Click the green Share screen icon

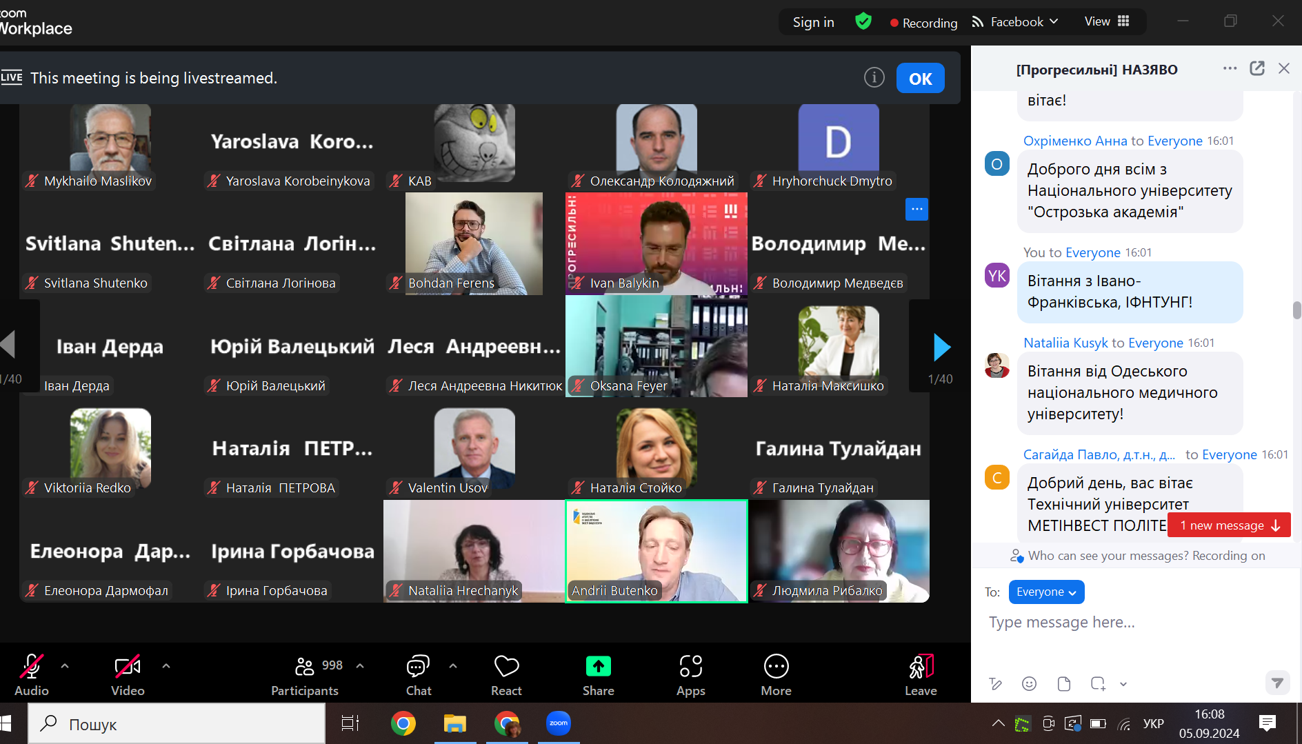(x=598, y=666)
